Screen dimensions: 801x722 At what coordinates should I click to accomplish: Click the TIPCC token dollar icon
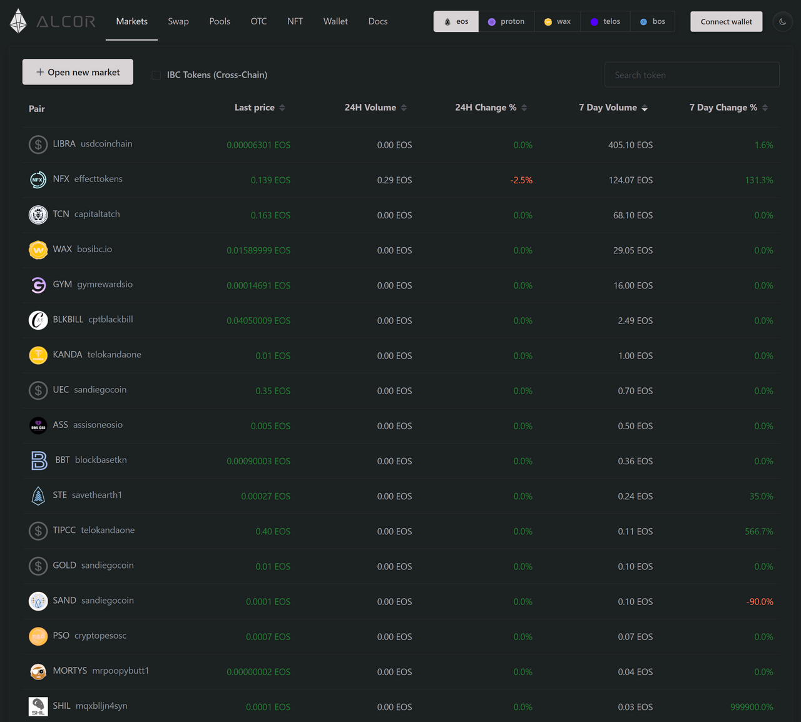tap(38, 531)
